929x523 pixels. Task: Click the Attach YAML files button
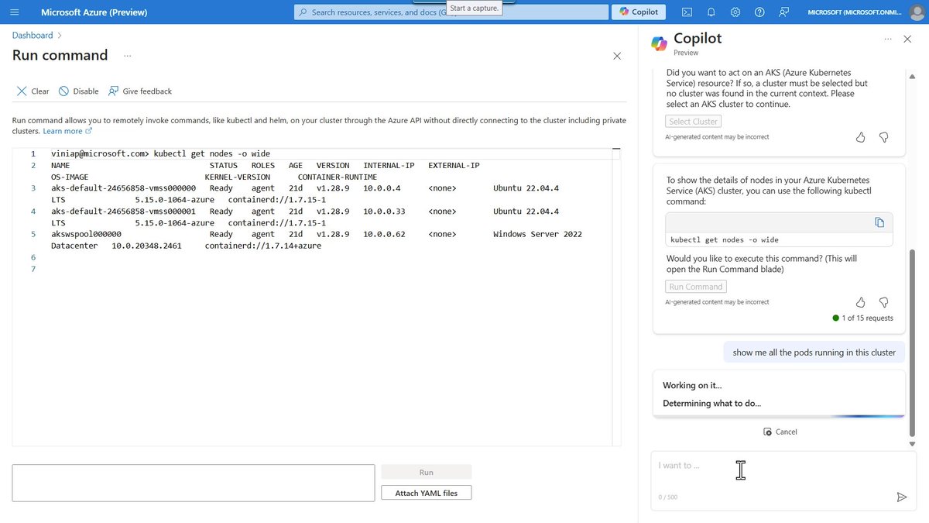click(426, 492)
